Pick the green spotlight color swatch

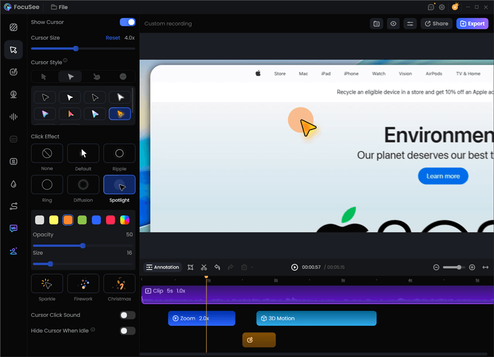click(82, 220)
